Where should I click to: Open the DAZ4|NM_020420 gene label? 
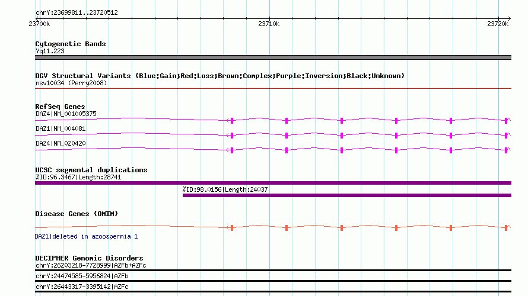(61, 143)
